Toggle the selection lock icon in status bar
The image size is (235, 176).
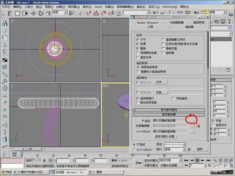(44, 160)
